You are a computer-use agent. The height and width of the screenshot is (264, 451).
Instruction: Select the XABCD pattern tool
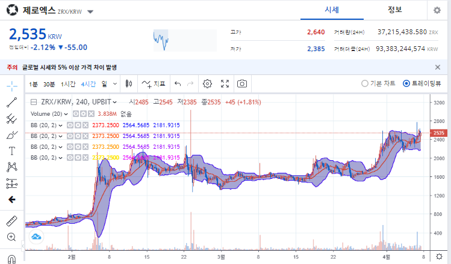click(12, 167)
